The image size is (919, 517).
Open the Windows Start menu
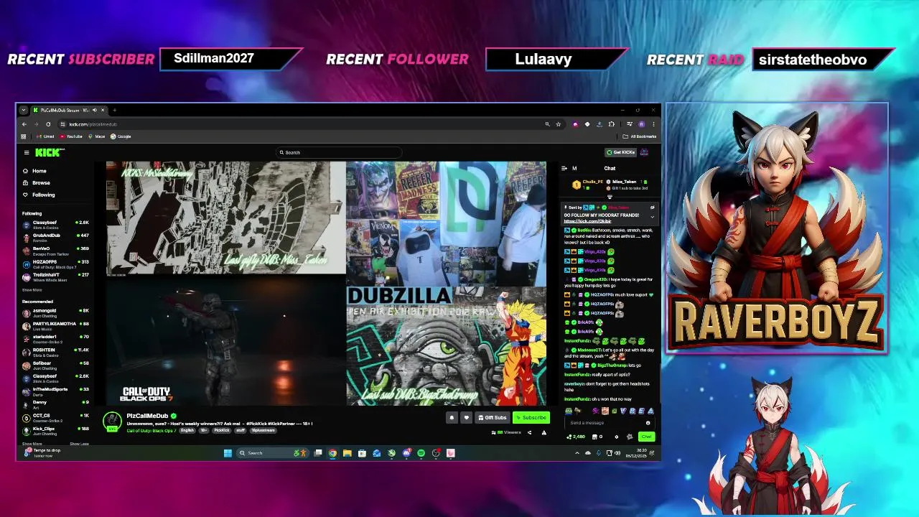click(x=228, y=453)
